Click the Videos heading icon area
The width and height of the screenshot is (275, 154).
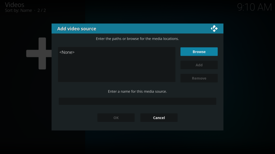(x=15, y=5)
